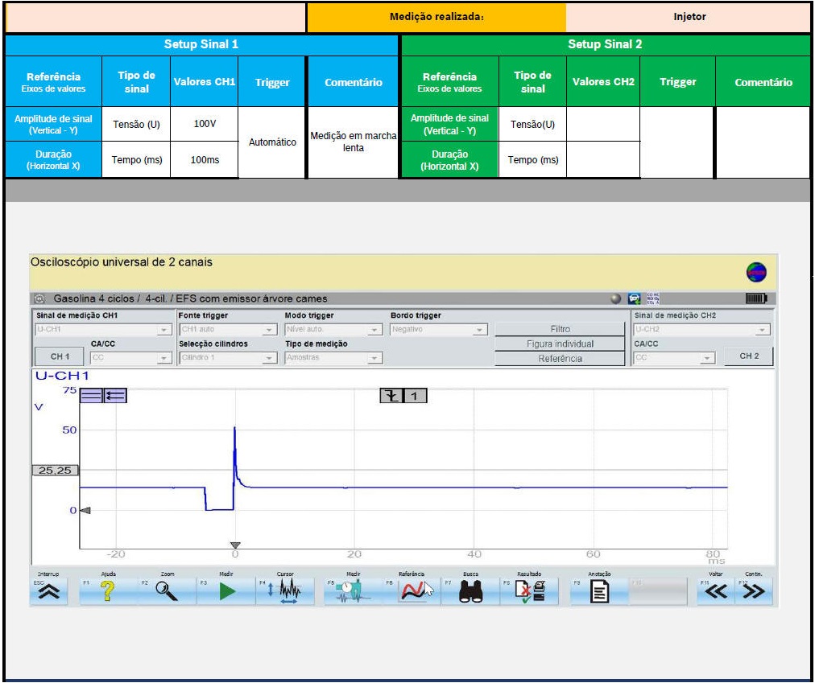Open the Referência curve icon
The height and width of the screenshot is (683, 815).
click(x=414, y=592)
